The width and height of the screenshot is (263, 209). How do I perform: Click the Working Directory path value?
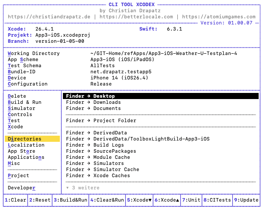coord(164,53)
